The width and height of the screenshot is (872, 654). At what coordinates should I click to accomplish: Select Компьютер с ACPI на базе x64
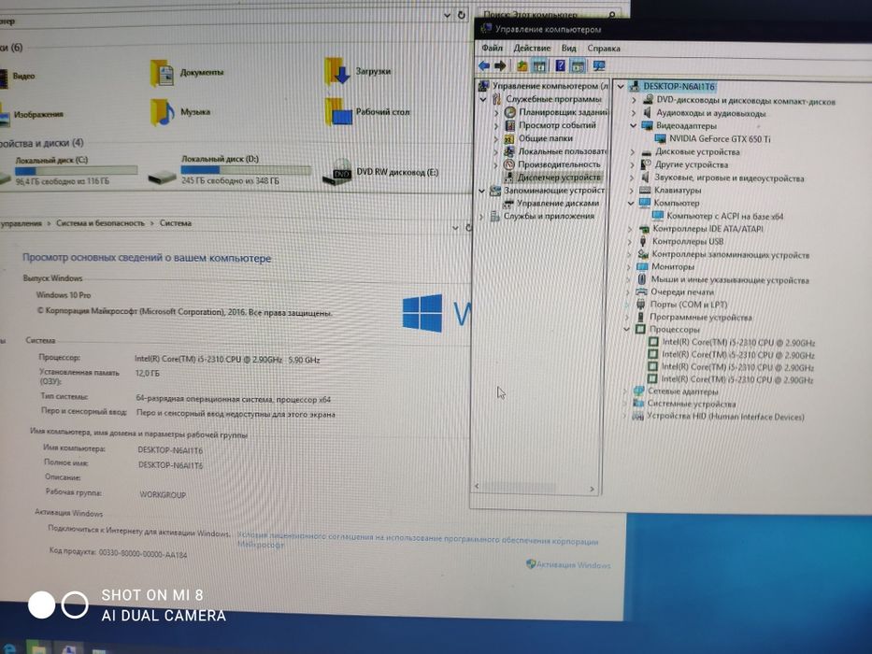tap(724, 216)
